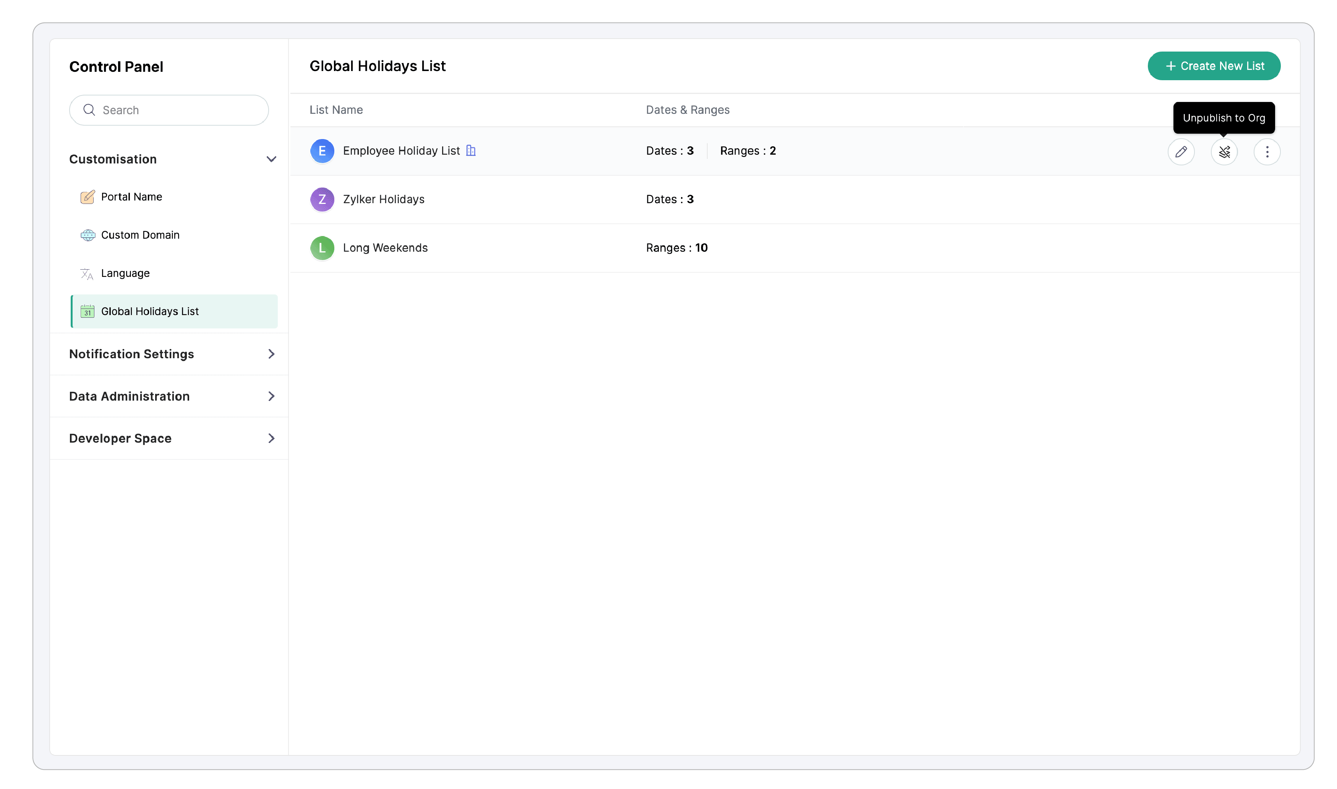Click the Portal Name pencil icon
The width and height of the screenshot is (1337, 789).
point(87,197)
